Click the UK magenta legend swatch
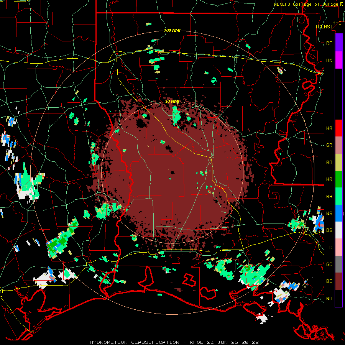The image size is (345, 345). [338, 60]
